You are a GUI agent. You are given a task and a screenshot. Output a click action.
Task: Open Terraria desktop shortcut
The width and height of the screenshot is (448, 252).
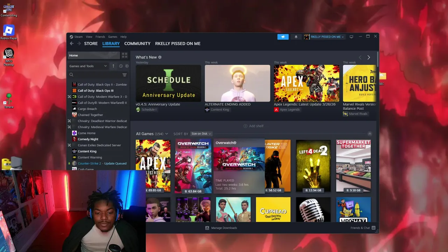tap(9, 101)
